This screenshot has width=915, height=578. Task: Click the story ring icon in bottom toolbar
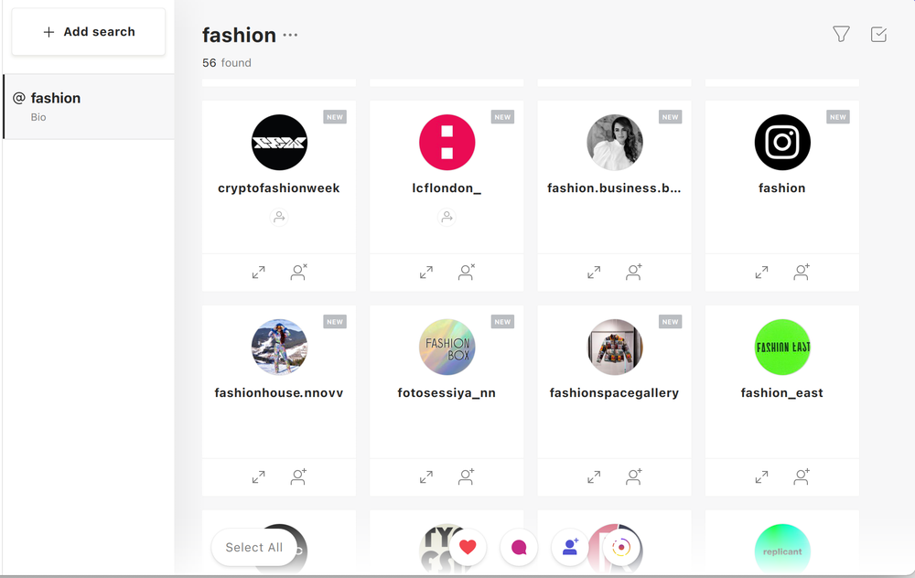621,547
